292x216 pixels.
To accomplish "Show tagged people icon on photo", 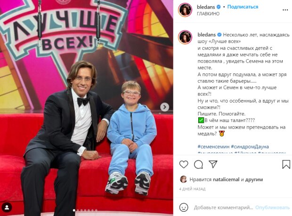I will point(7,207).
